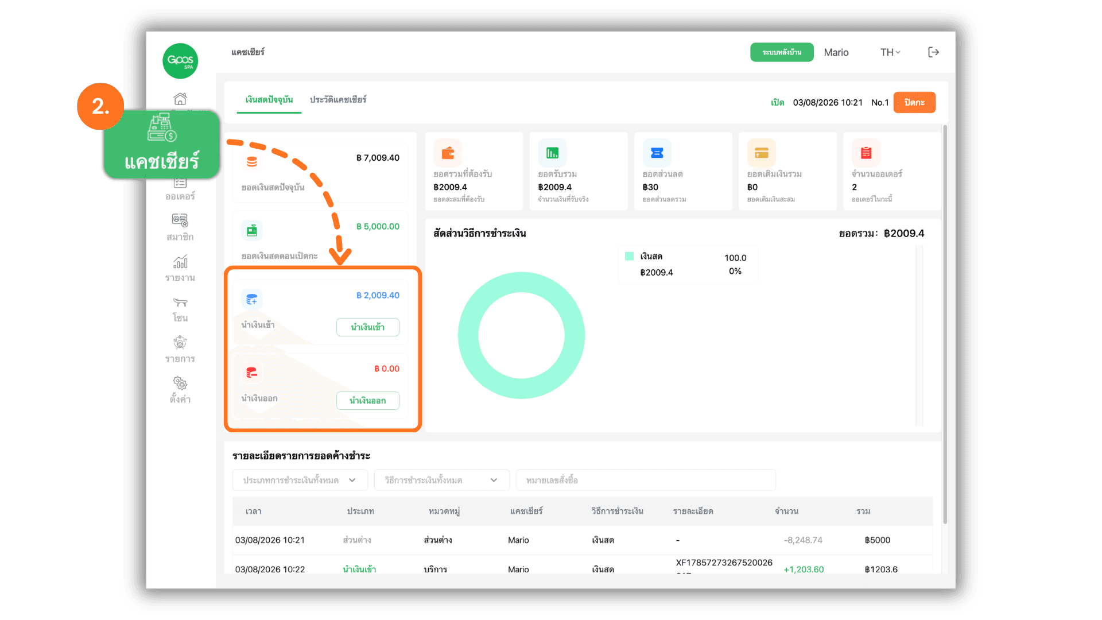The height and width of the screenshot is (620, 1102).
Task: Click the ยอดรวม: ฿2009.4 chart total
Action: [x=882, y=234]
